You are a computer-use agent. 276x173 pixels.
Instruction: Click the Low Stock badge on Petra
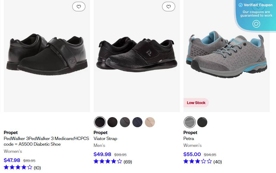pyautogui.click(x=196, y=103)
